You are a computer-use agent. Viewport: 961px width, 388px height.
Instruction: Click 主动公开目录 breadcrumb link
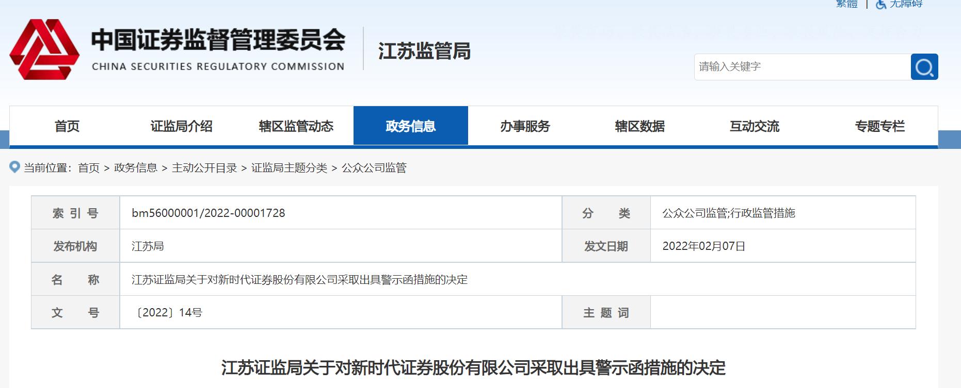[204, 168]
